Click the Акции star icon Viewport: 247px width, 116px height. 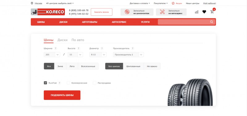(173, 3)
